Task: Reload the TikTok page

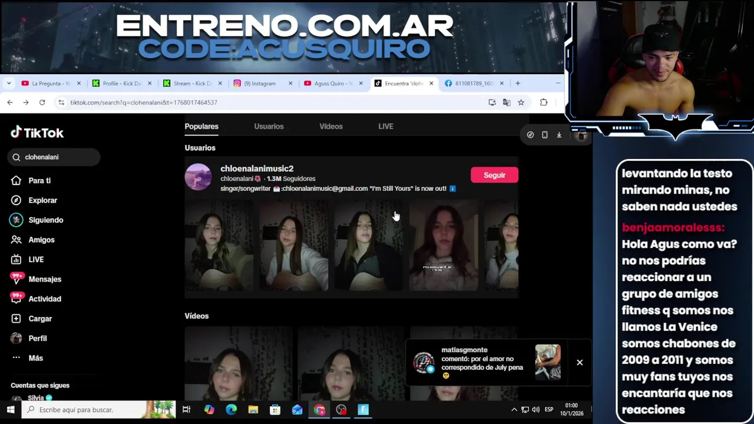Action: click(42, 102)
